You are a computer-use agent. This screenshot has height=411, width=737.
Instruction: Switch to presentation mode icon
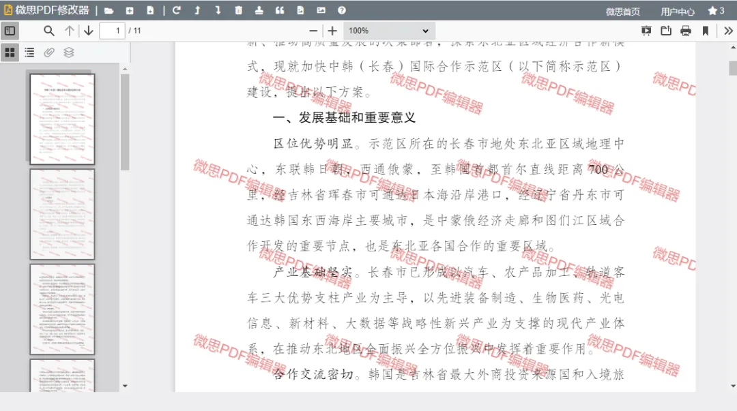[x=646, y=31]
